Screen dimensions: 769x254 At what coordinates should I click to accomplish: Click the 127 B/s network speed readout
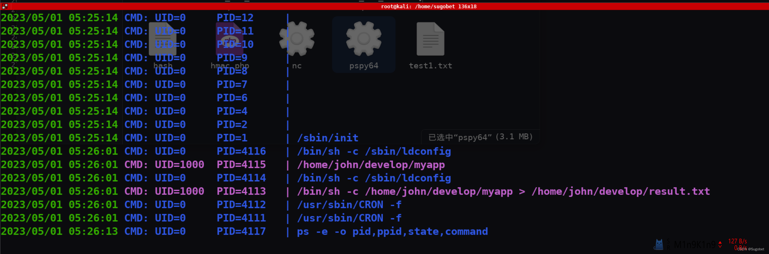[737, 241]
